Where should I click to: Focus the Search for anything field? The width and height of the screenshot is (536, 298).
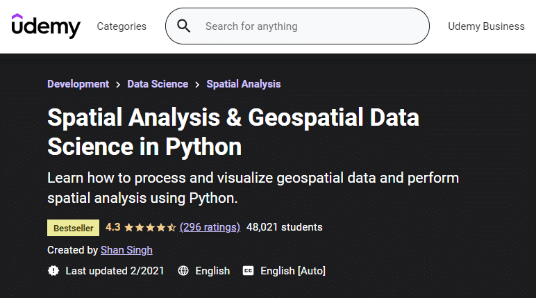297,26
